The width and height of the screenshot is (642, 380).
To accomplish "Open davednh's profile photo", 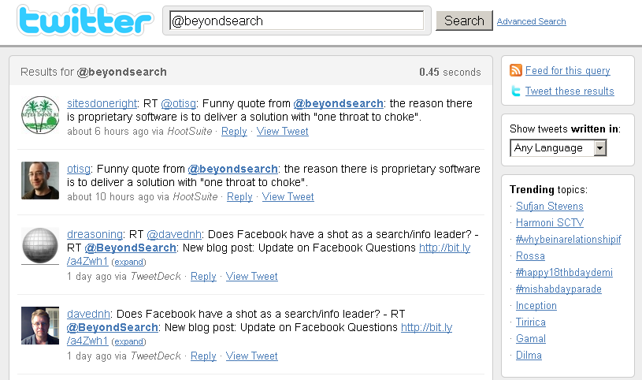I will pos(40,326).
